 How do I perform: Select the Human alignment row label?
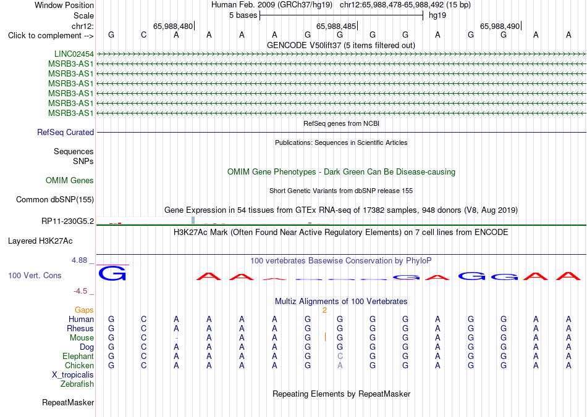point(81,319)
